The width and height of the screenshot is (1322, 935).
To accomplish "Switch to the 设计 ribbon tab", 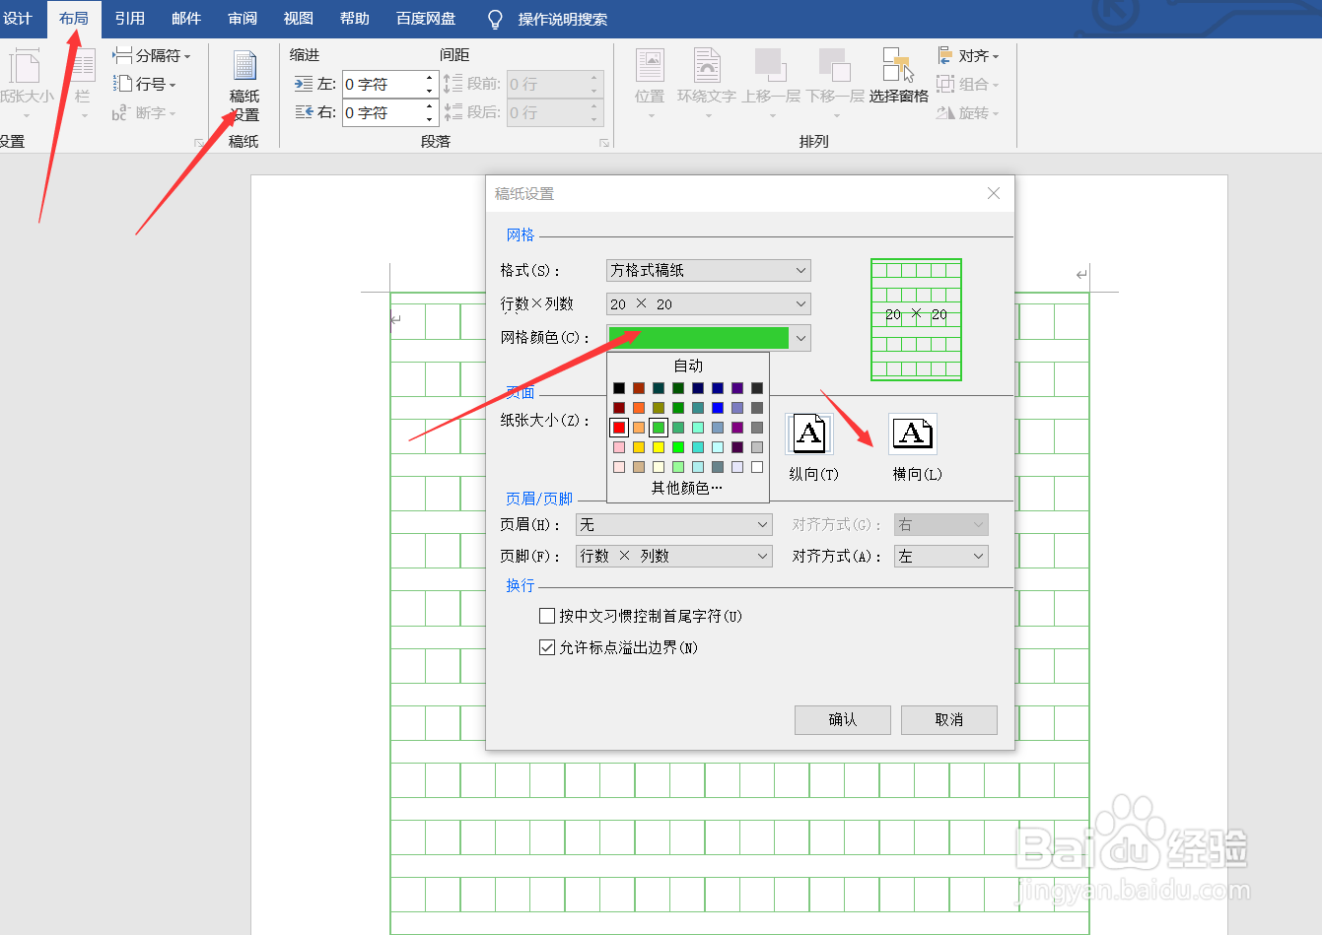I will coord(17,19).
